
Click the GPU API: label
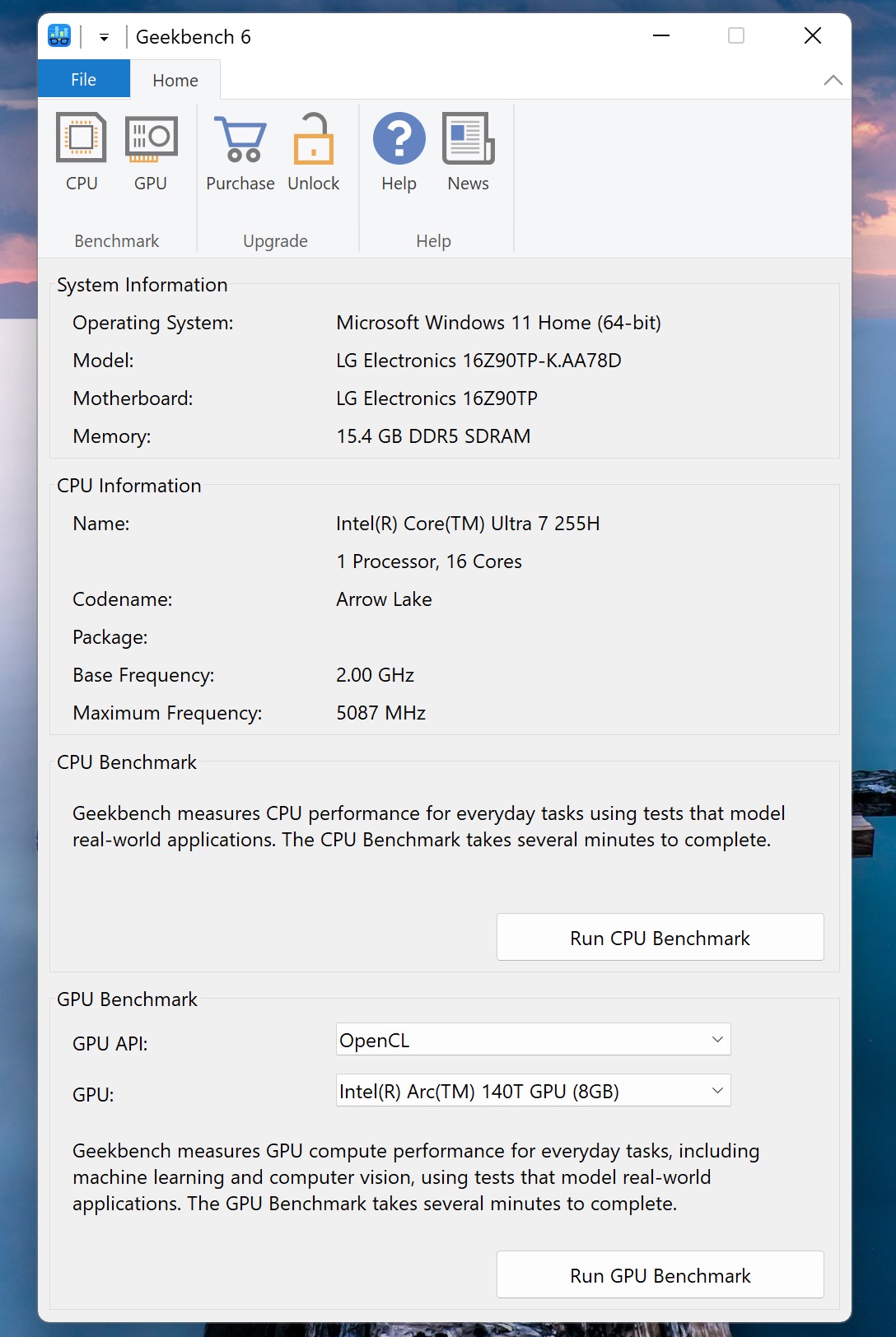[110, 1044]
